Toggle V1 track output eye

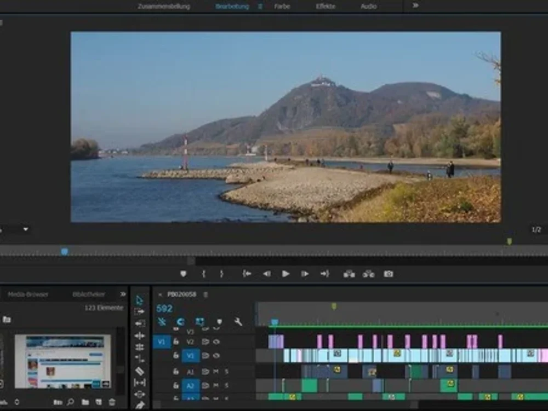[x=216, y=356]
